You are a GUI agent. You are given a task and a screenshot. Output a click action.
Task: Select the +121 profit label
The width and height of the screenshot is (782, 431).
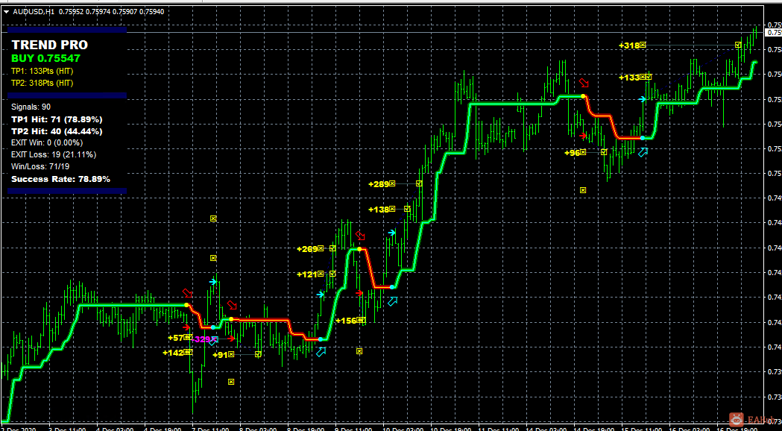tap(306, 274)
